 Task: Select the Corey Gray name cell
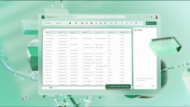(x=51, y=57)
